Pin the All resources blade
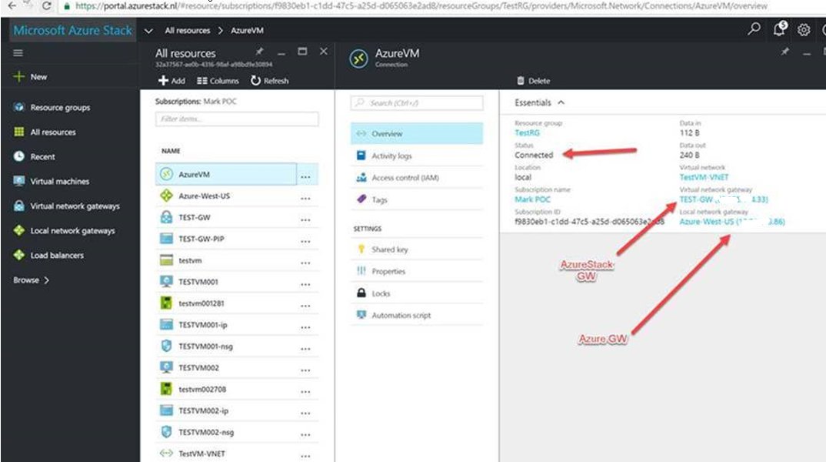Viewport: 826px width, 462px height. (260, 52)
